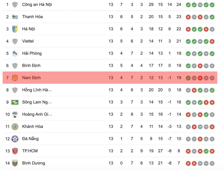The height and width of the screenshot is (170, 223).
Task: Click the Hoàng Anh Gia Lai crest
Action: [15, 114]
